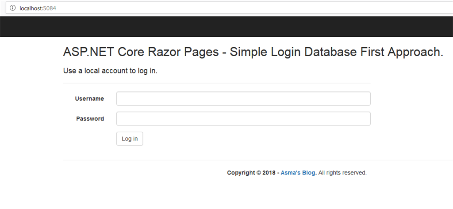Click the Password field label
Image resolution: width=453 pixels, height=209 pixels.
(x=90, y=118)
